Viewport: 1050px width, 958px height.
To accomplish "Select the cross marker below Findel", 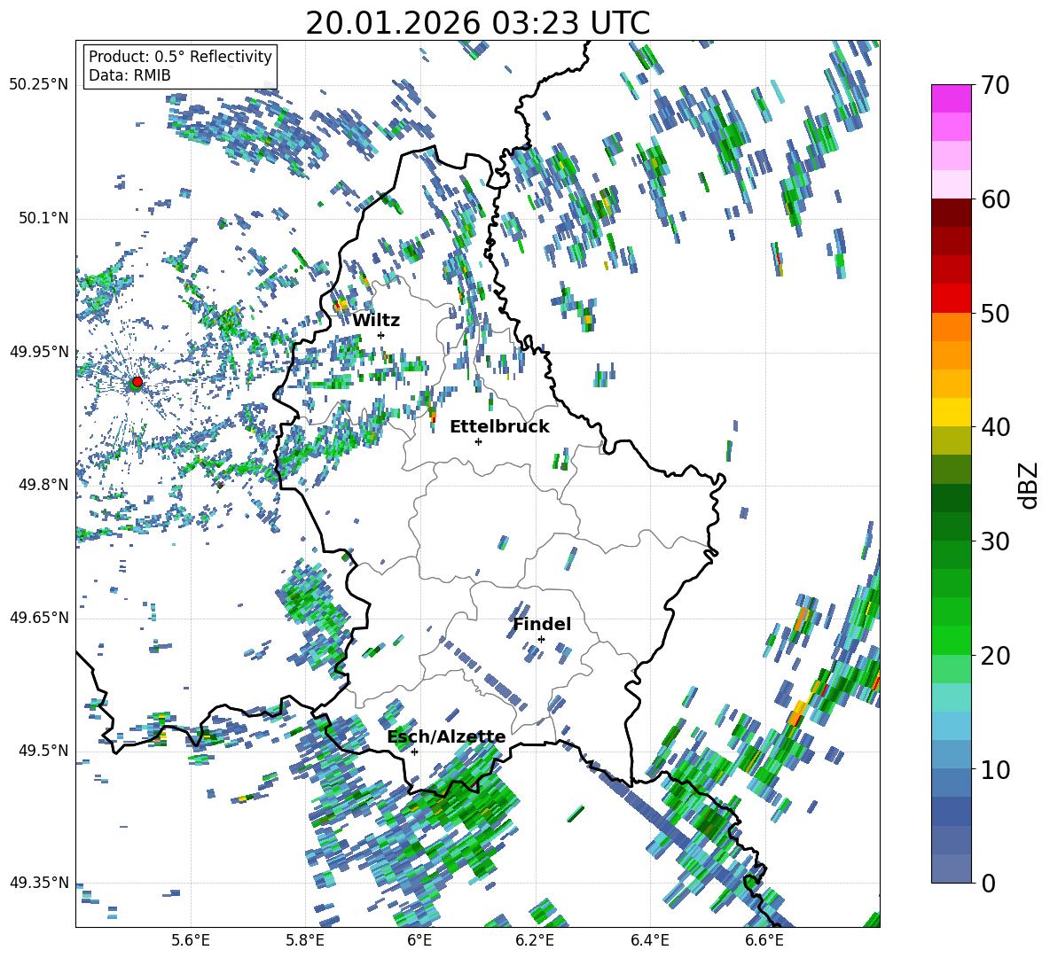I will coord(541,640).
